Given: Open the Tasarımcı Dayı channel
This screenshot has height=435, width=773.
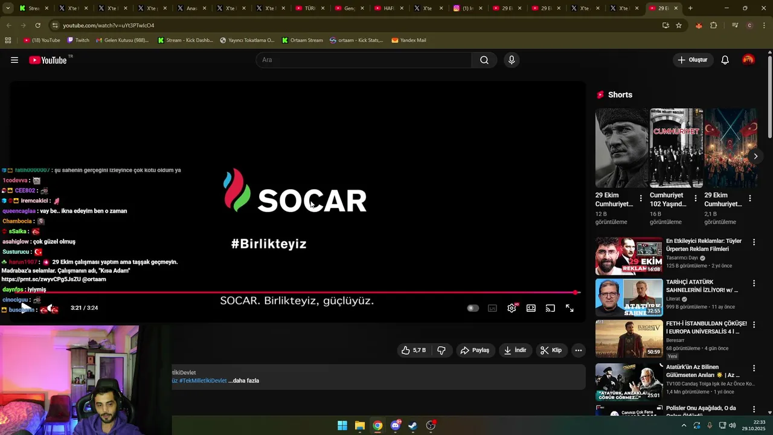Looking at the screenshot, I should (x=682, y=258).
